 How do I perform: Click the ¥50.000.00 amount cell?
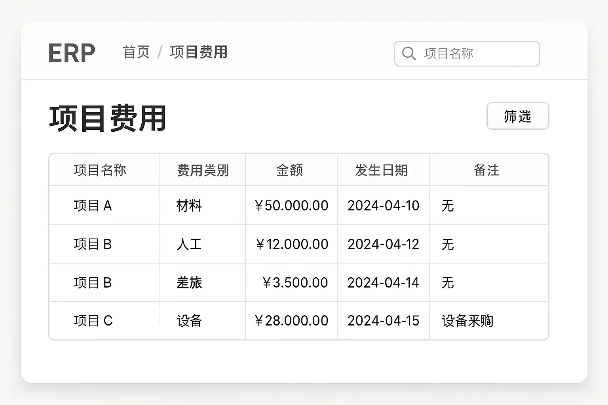click(291, 206)
